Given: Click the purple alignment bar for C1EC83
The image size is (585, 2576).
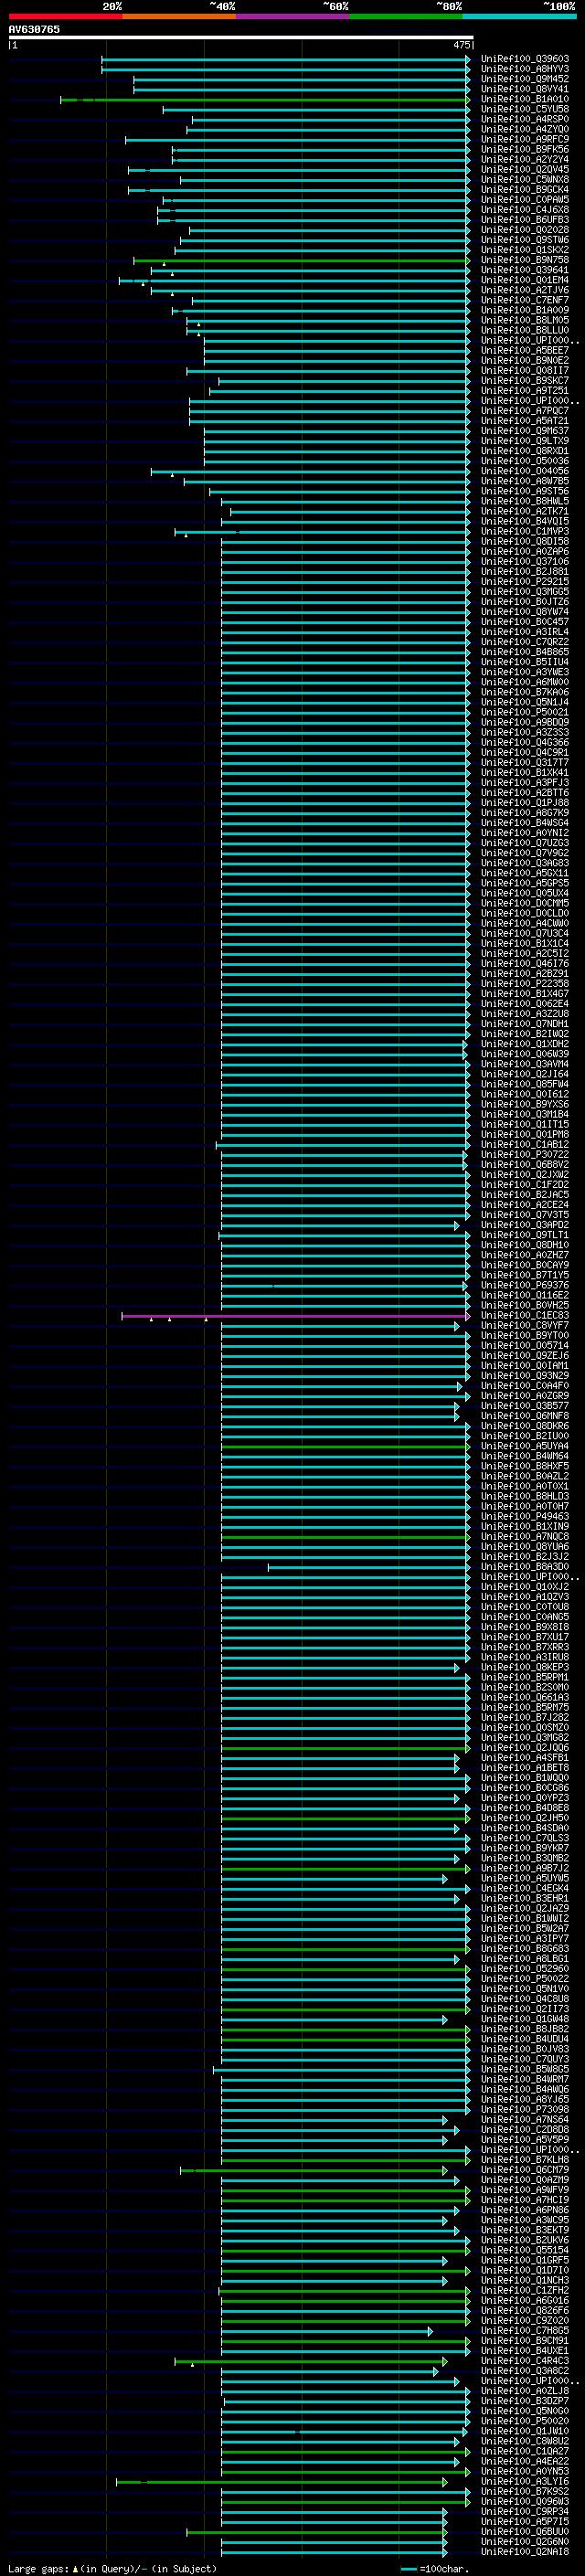Looking at the screenshot, I should tap(296, 1316).
